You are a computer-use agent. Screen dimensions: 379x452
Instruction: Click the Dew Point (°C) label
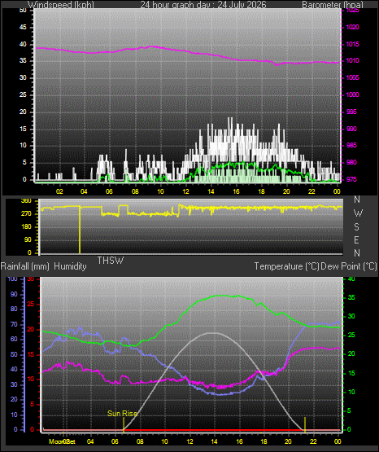(349, 266)
